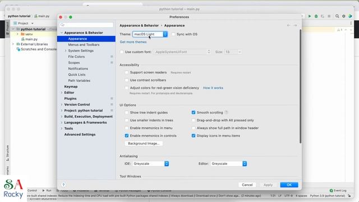Open the Editor antialiasing Greyscale dropdown
359x202 pixels.
[228, 163]
